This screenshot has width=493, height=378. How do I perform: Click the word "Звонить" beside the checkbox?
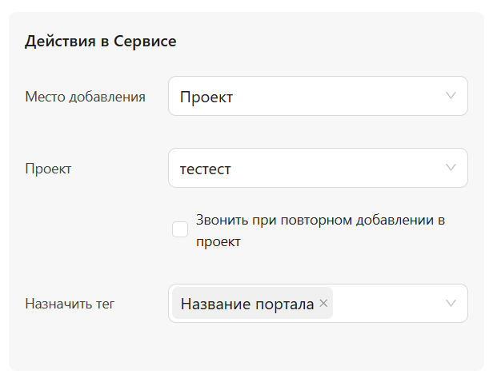point(221,220)
